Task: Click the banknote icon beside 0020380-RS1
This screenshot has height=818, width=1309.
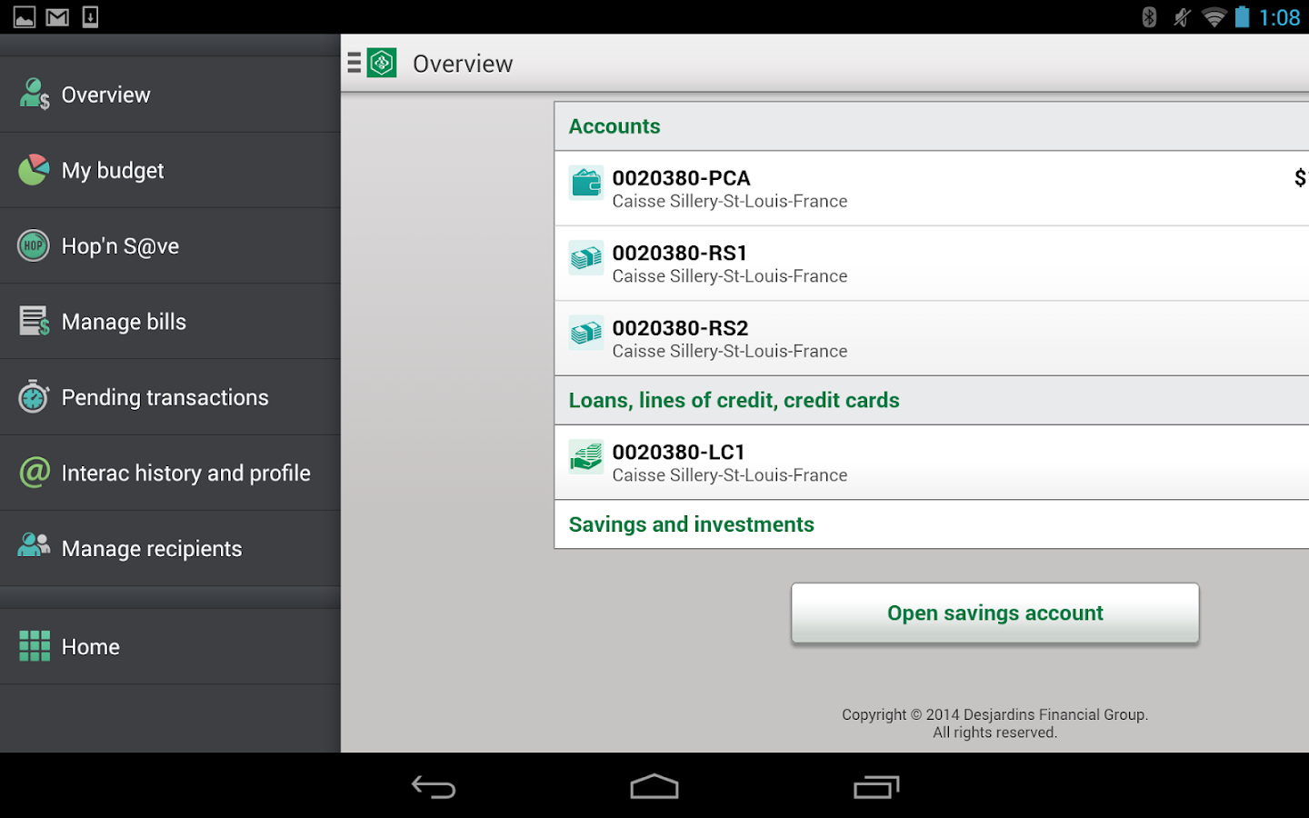Action: coord(586,258)
